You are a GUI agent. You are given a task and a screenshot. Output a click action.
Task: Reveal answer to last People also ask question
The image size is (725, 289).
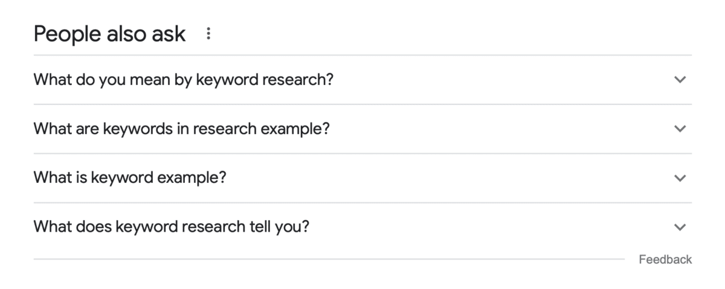tap(362, 227)
